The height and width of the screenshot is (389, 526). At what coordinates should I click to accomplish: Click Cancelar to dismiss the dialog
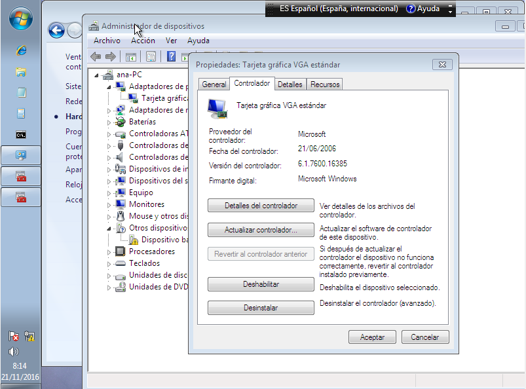click(424, 337)
